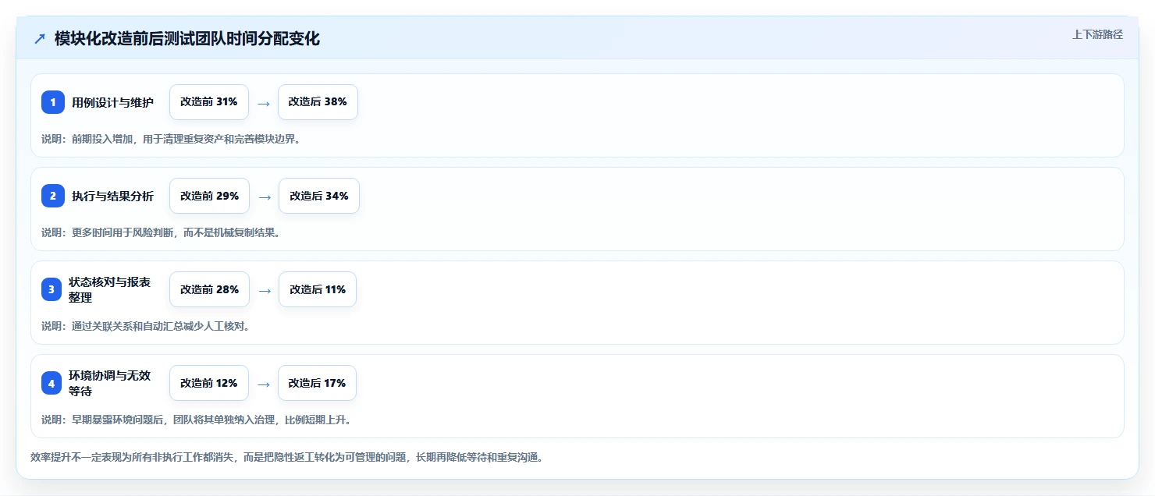The width and height of the screenshot is (1155, 496).
Task: Click the 改造前 29% chip
Action: pos(209,196)
